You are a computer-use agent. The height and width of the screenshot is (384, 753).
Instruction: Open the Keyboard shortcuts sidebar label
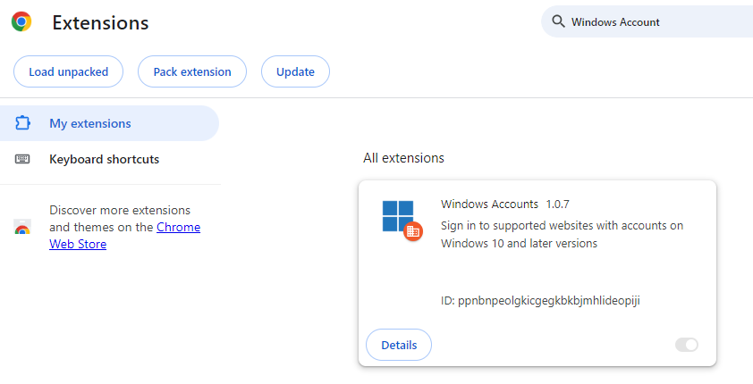pos(104,159)
